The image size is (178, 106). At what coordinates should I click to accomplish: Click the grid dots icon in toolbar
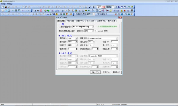(x=94, y=7)
